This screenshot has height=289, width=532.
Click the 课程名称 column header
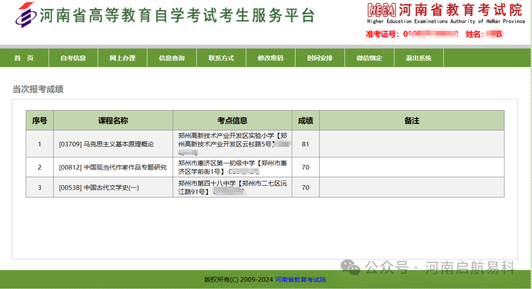coord(113,121)
